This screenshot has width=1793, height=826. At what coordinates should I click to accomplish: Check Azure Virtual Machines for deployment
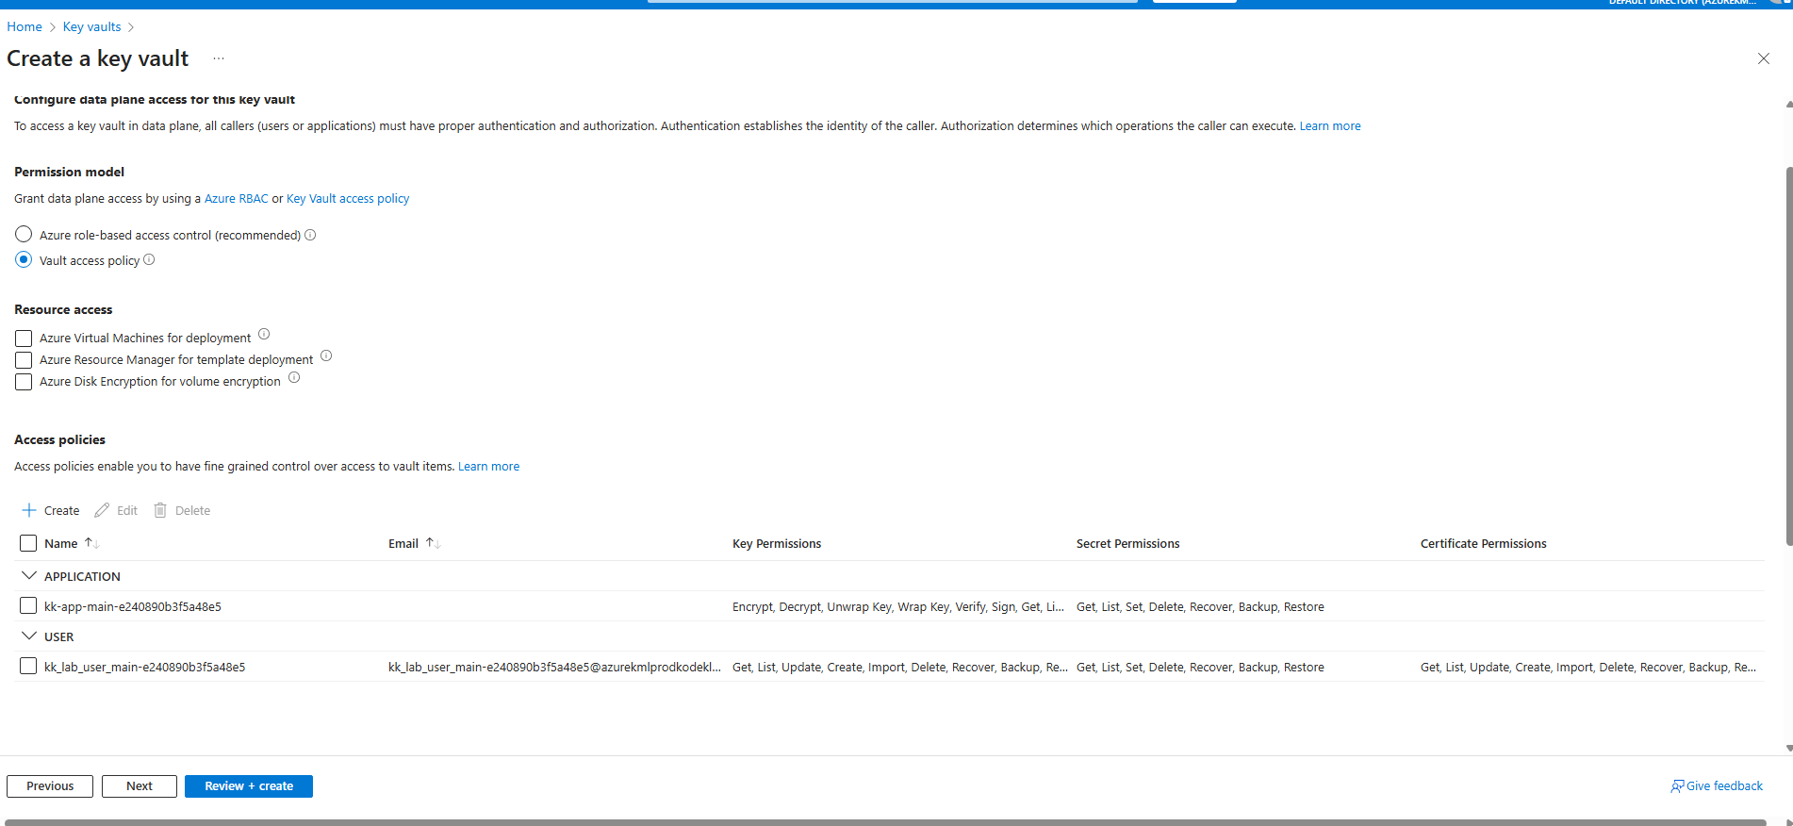click(24, 339)
